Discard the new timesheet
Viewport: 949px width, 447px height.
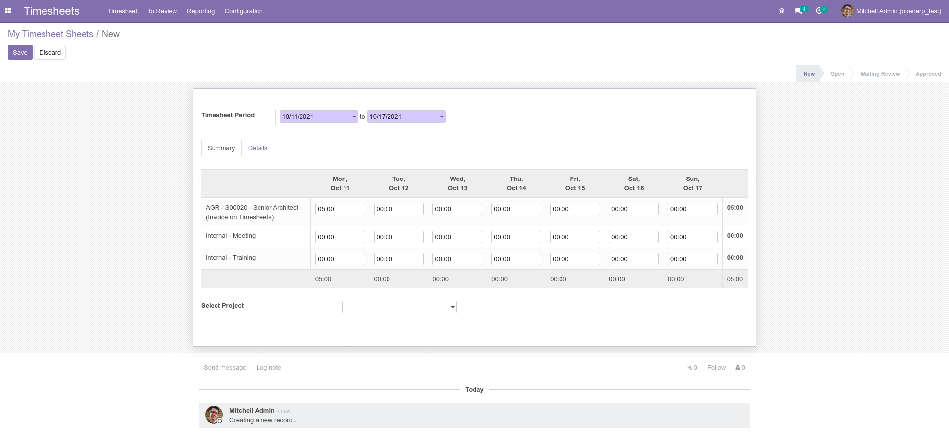tap(50, 52)
